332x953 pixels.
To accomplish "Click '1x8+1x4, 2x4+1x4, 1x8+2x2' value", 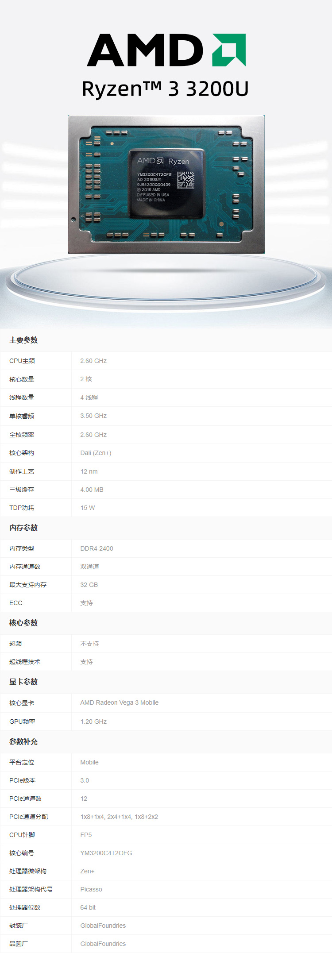I will 119,817.
